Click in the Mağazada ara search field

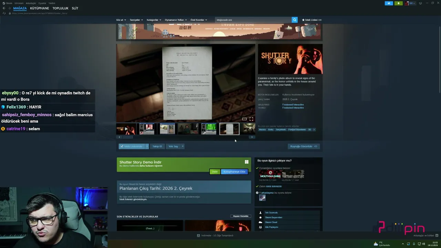(x=253, y=20)
